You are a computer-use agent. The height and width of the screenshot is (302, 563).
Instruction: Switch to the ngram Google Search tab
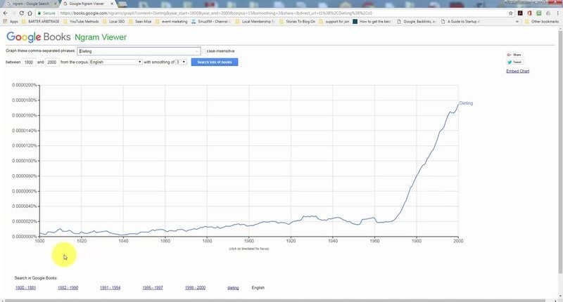coord(28,4)
